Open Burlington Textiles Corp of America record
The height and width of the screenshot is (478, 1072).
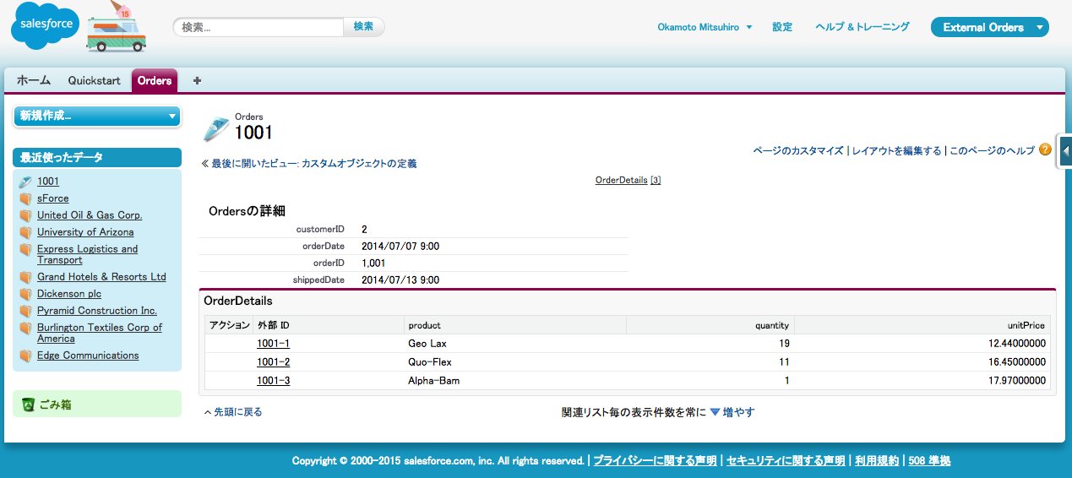pyautogui.click(x=100, y=333)
